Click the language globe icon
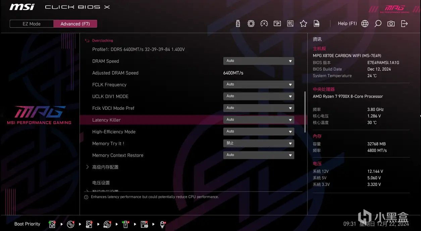This screenshot has height=231, width=421. click(365, 23)
